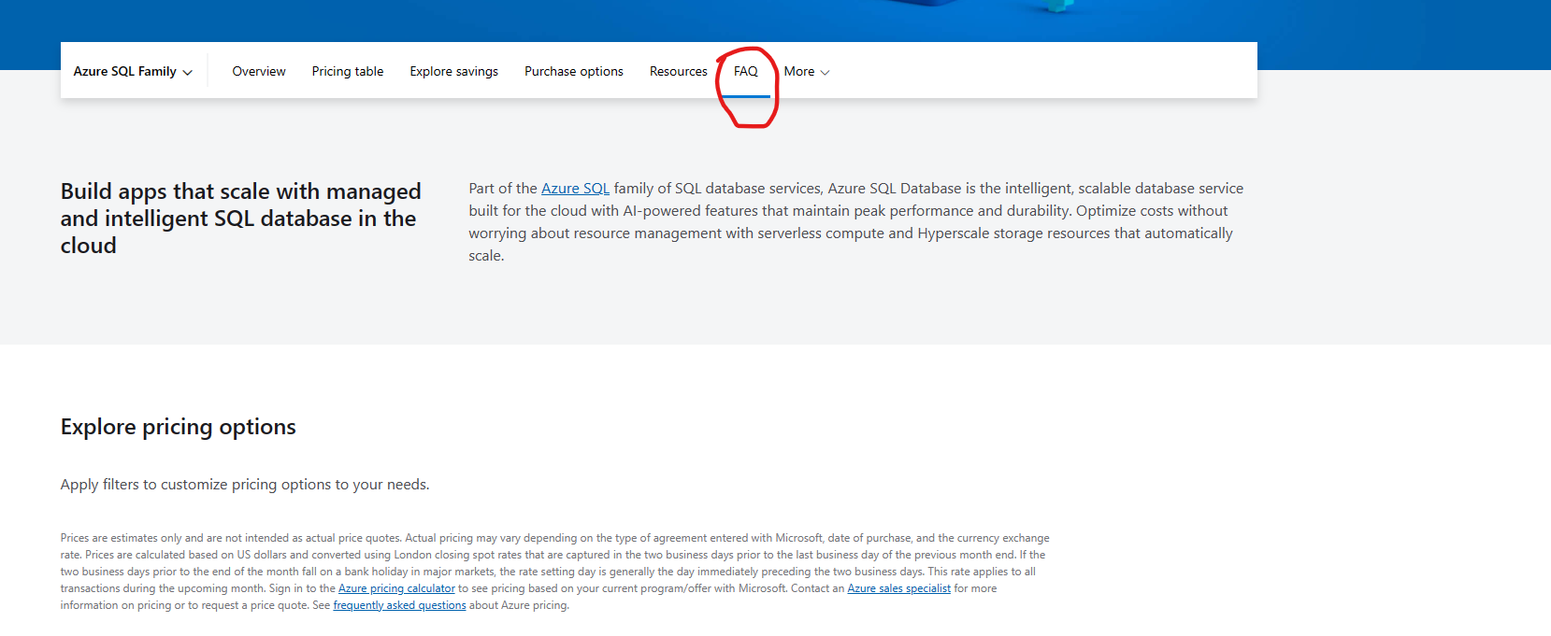The width and height of the screenshot is (1551, 636).
Task: Click the Explore pricing options heading
Action: [179, 427]
